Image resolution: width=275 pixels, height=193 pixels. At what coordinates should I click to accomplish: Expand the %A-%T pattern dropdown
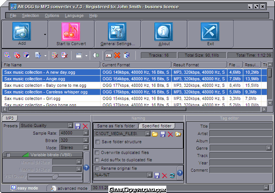pyautogui.click(x=149, y=175)
